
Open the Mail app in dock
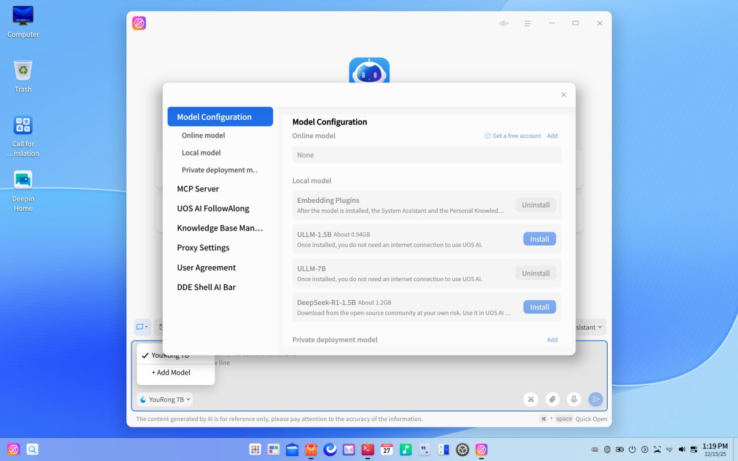[x=349, y=449]
